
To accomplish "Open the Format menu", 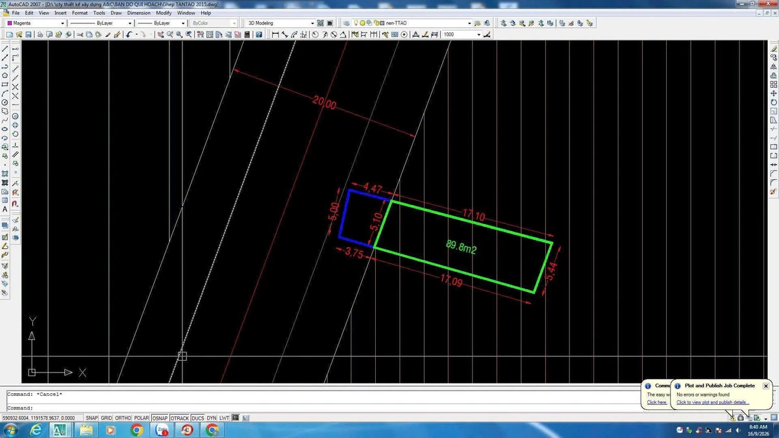I will (80, 12).
